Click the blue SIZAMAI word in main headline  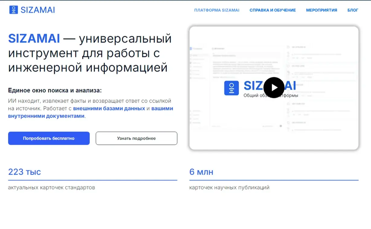(x=34, y=39)
